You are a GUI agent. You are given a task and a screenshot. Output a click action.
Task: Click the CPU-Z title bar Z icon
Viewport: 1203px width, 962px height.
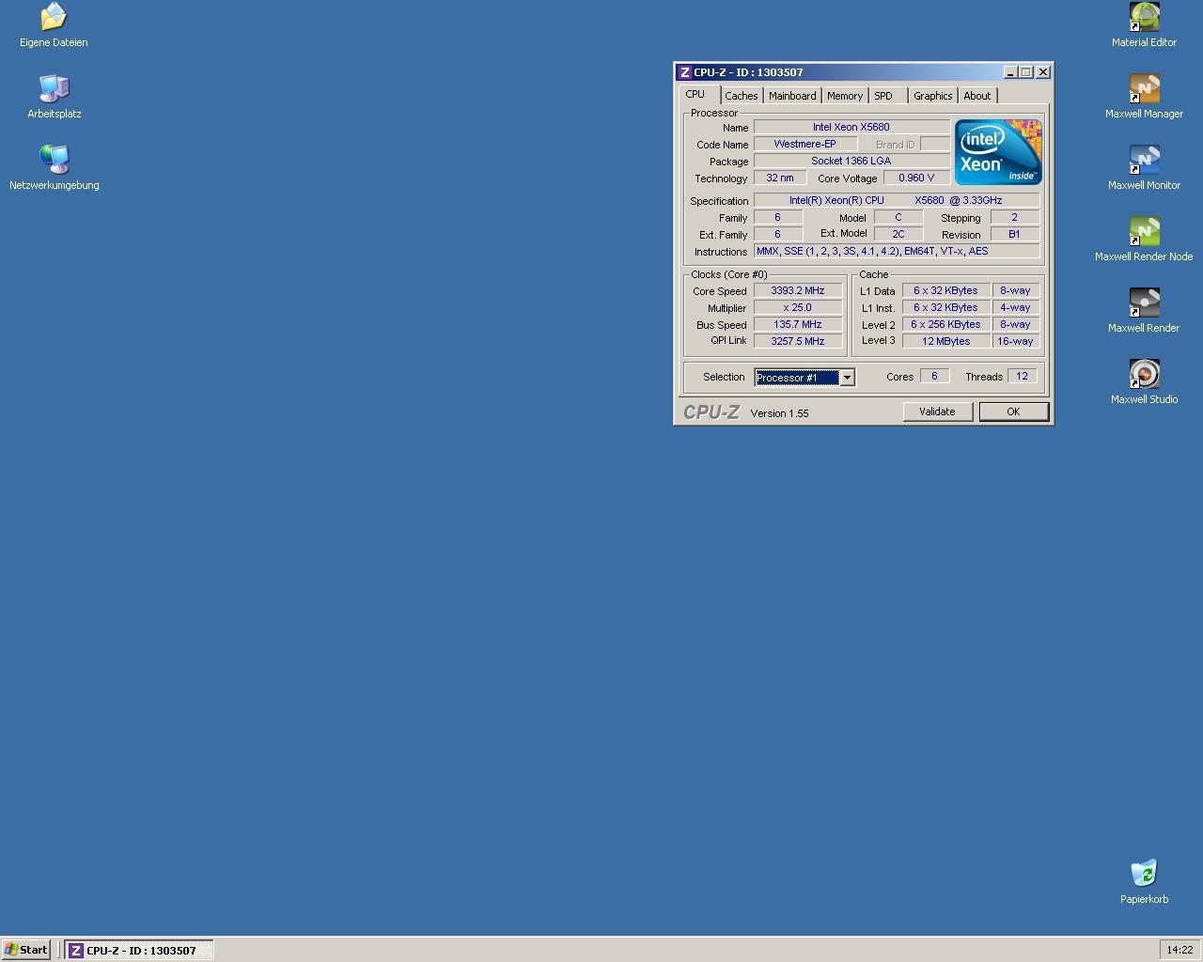coord(685,72)
